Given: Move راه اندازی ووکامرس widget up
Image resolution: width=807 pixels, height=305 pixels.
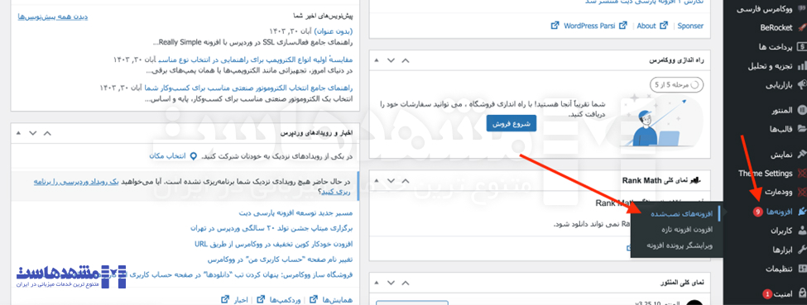Looking at the screenshot, I should pyautogui.click(x=406, y=60).
